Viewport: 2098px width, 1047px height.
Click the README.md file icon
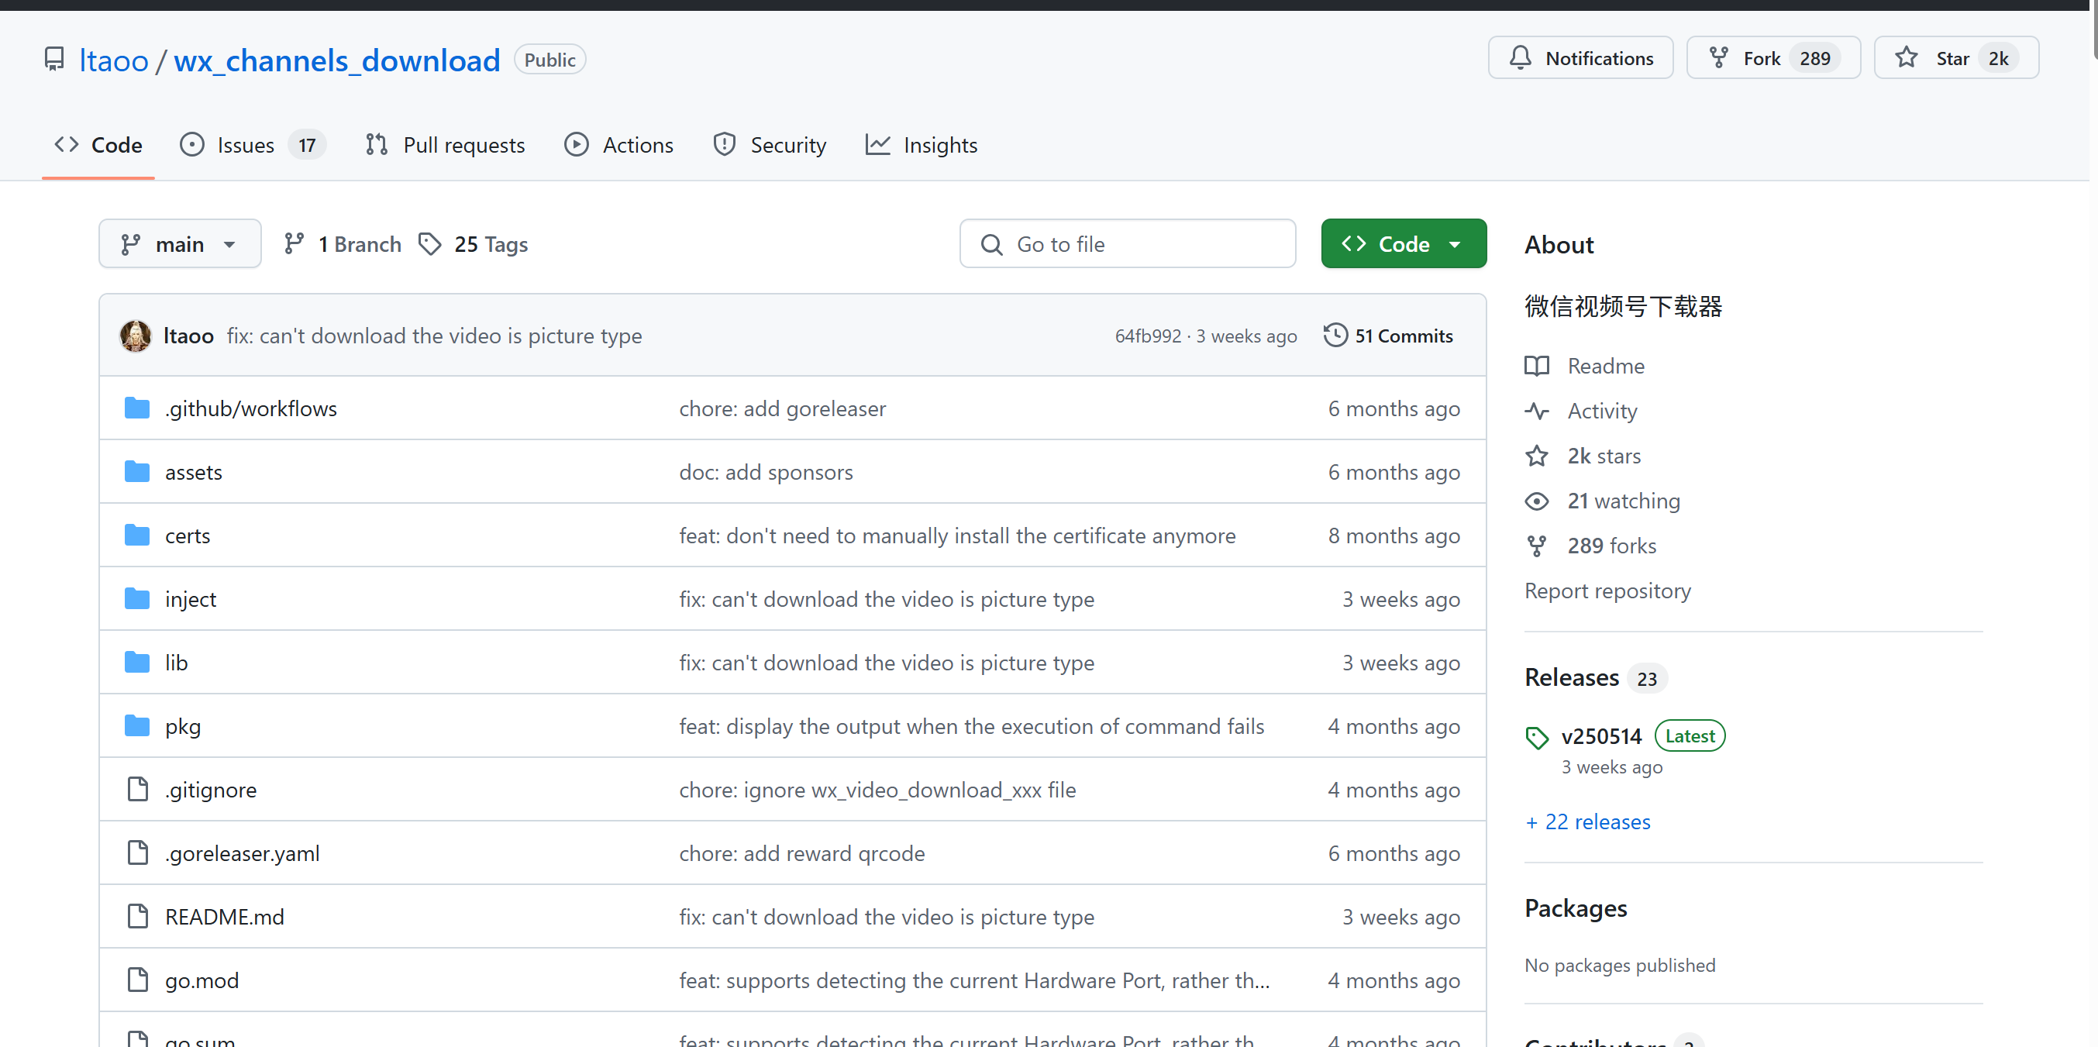(138, 916)
